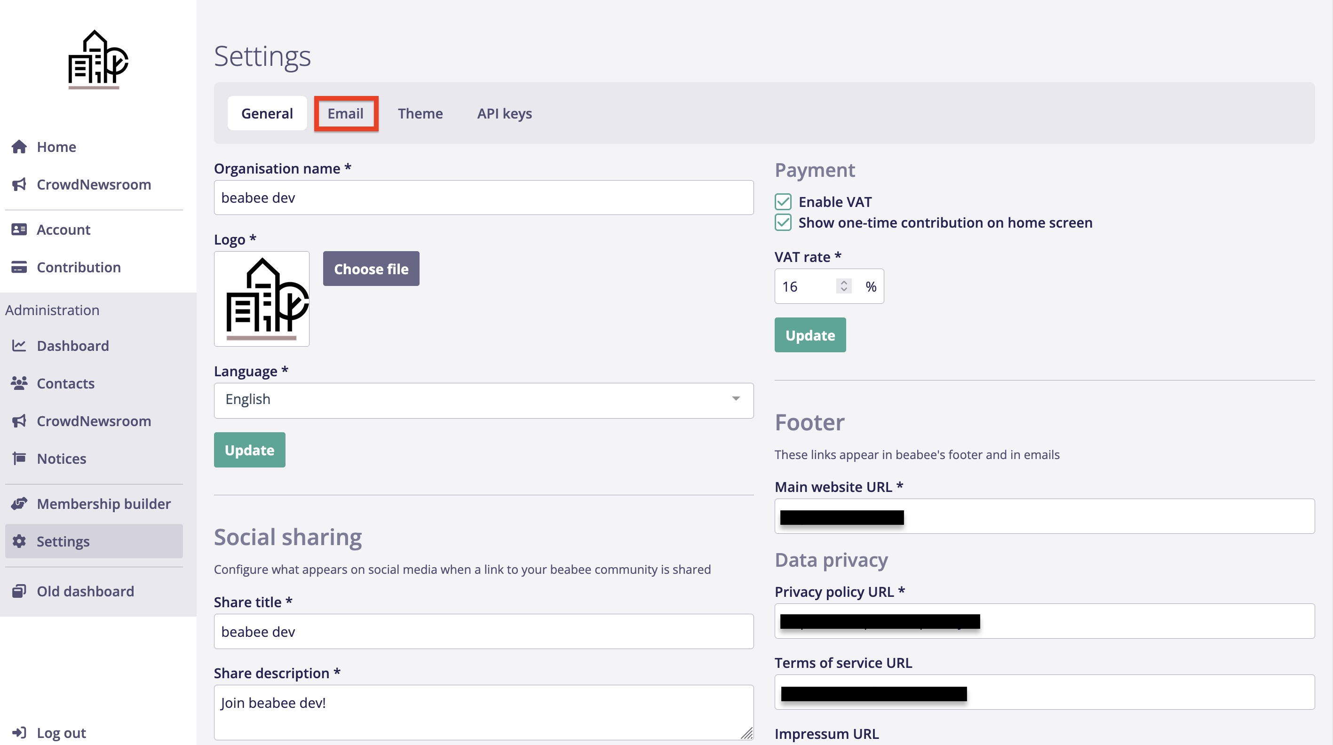Screen dimensions: 1333x745
Task: Open the Theme settings tab
Action: (x=420, y=113)
